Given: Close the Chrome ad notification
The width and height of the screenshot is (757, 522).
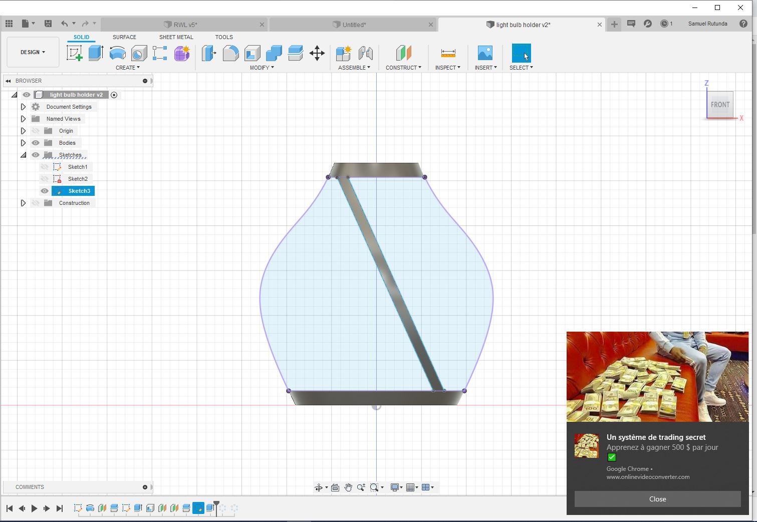Looking at the screenshot, I should [657, 499].
